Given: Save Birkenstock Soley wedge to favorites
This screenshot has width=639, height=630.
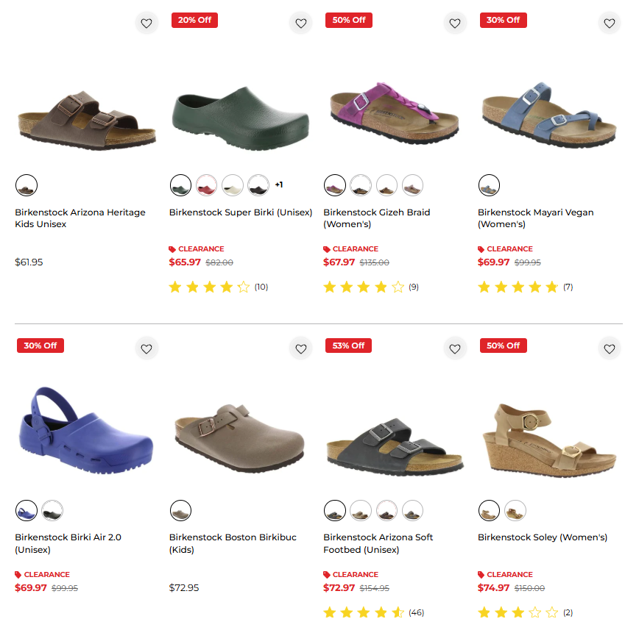Looking at the screenshot, I should click(609, 348).
